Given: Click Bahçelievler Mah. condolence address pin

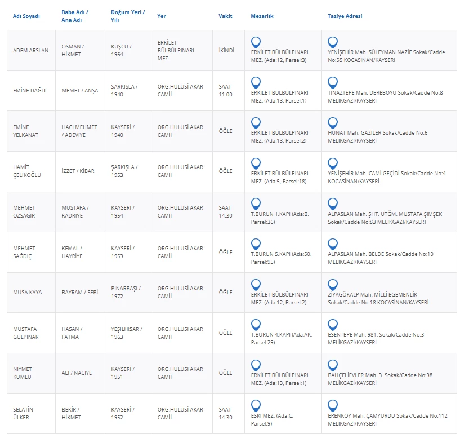Looking at the screenshot, I should click(x=333, y=365).
